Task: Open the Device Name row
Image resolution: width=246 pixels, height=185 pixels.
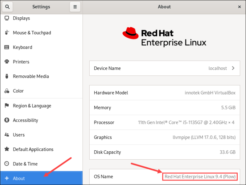Action: pyautogui.click(x=165, y=68)
